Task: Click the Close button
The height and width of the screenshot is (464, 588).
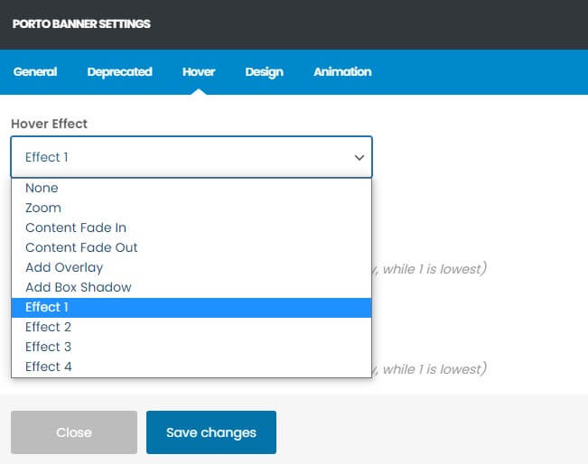Action: coord(74,432)
